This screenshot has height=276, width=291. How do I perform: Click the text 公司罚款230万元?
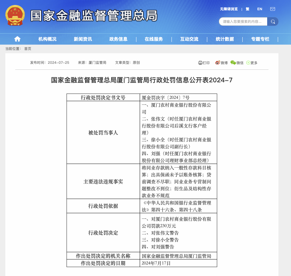tap(159, 226)
